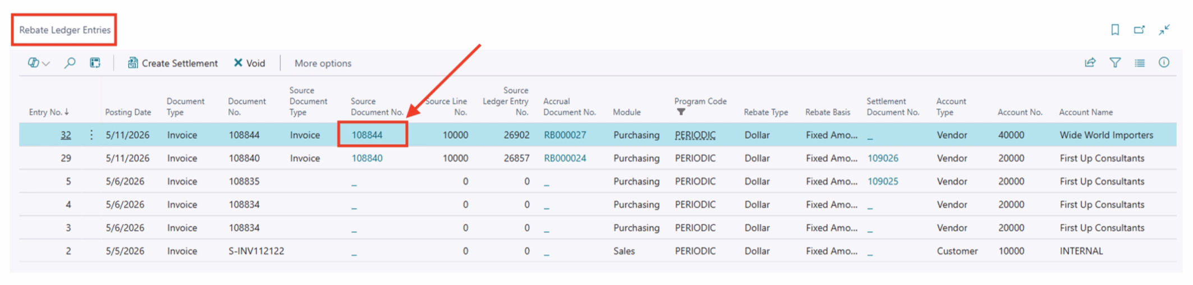
Task: Click the edit list icon in the toolbar
Action: tap(95, 63)
